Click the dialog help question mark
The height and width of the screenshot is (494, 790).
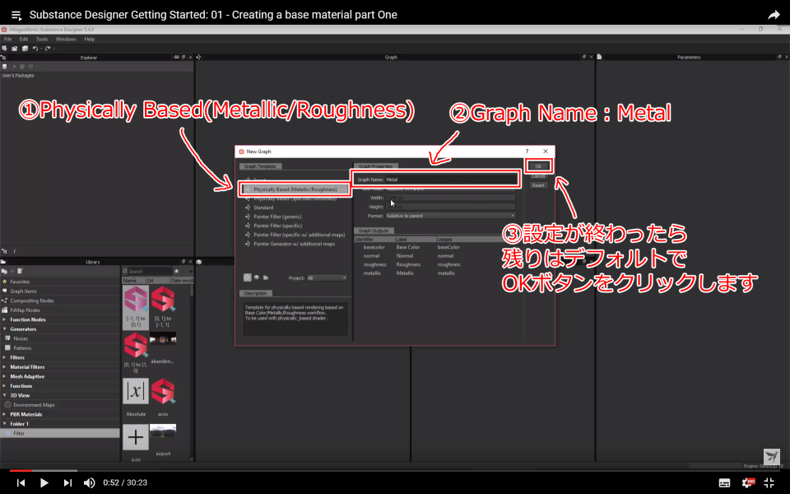click(x=527, y=151)
